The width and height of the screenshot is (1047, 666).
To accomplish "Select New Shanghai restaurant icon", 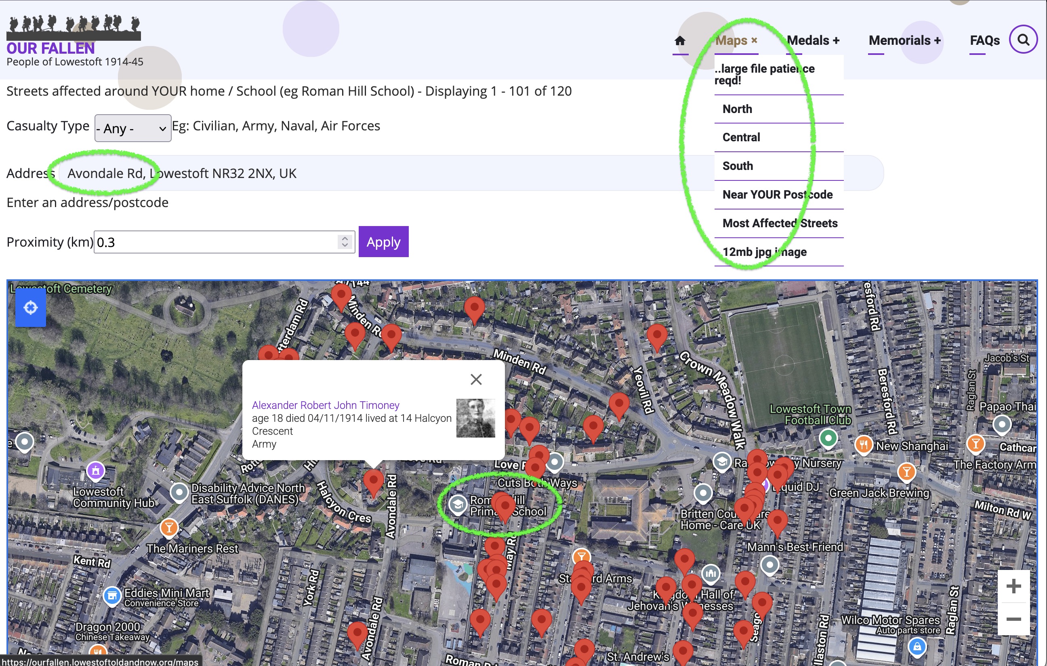I will pyautogui.click(x=864, y=444).
